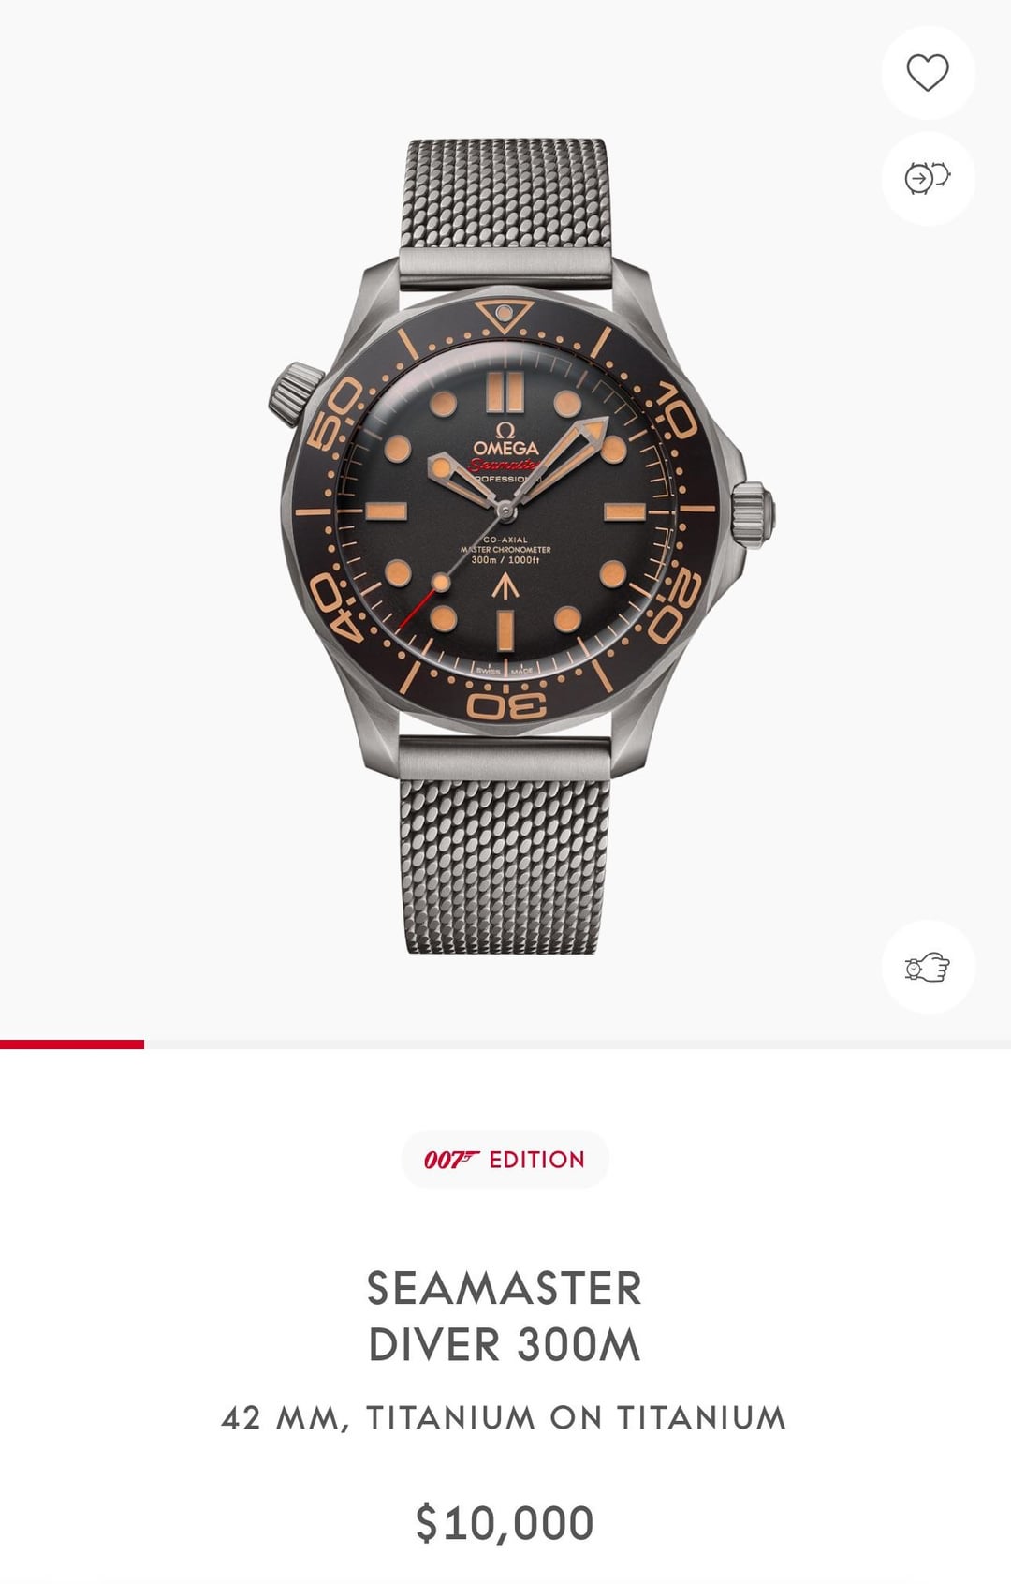Tap the watch crown at three o'clock
Viewport: 1011px width, 1584px height.
pyautogui.click(x=754, y=507)
